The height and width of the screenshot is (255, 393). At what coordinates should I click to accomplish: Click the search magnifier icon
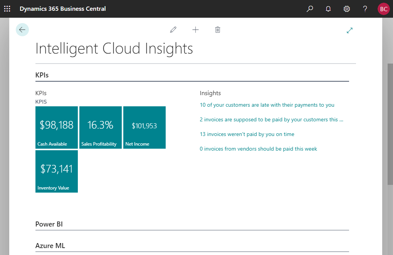310,9
